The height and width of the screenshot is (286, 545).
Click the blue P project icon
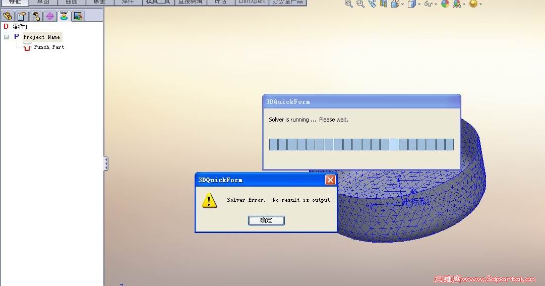pyautogui.click(x=16, y=36)
